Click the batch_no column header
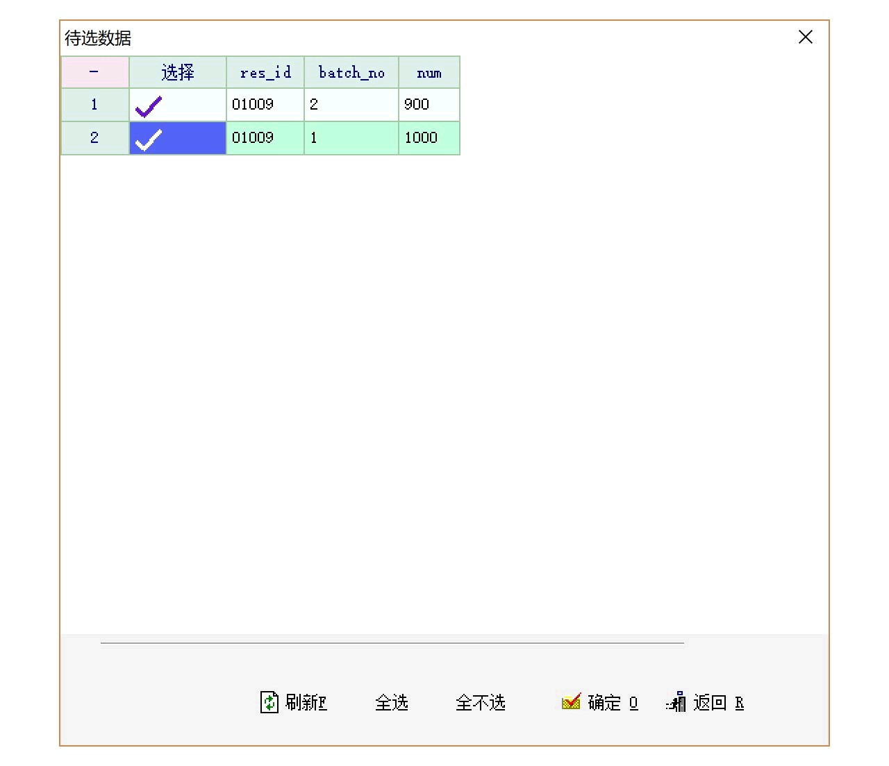 click(x=351, y=72)
